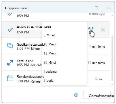Screen dimensions: 116x104
Task: Snooze for 30 Minut
Action: (64, 63)
